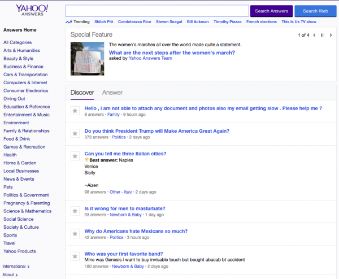Open Environment category
This screenshot has width=339, height=279.
tap(16, 123)
